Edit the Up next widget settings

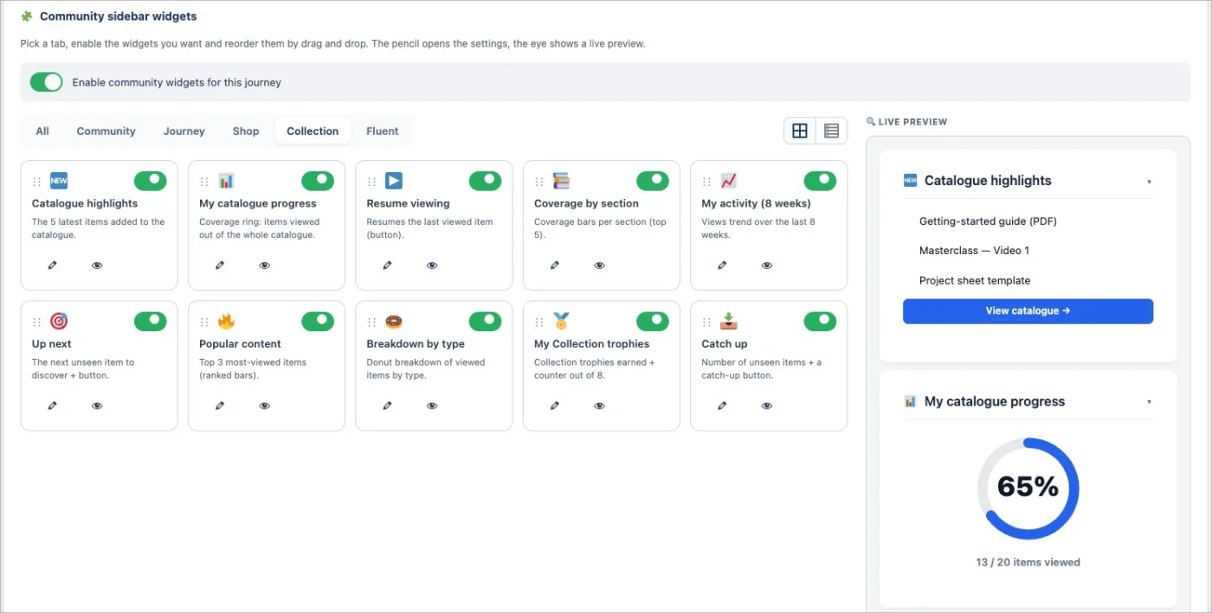click(53, 405)
